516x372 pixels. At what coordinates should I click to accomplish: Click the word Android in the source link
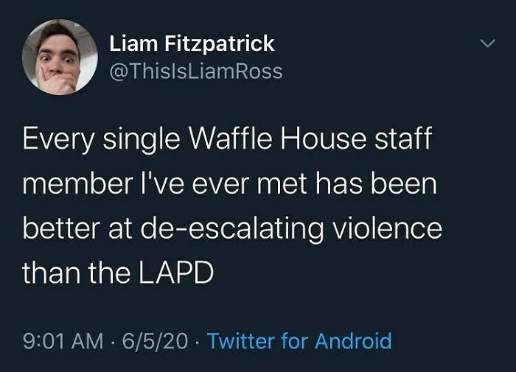point(353,341)
